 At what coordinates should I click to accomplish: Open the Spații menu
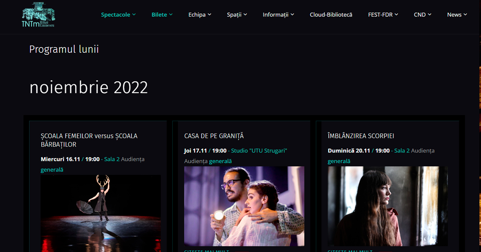pos(237,15)
